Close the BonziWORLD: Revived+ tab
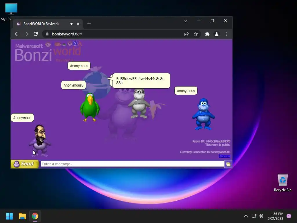Viewport: 297px width, 223px height. pos(78,24)
